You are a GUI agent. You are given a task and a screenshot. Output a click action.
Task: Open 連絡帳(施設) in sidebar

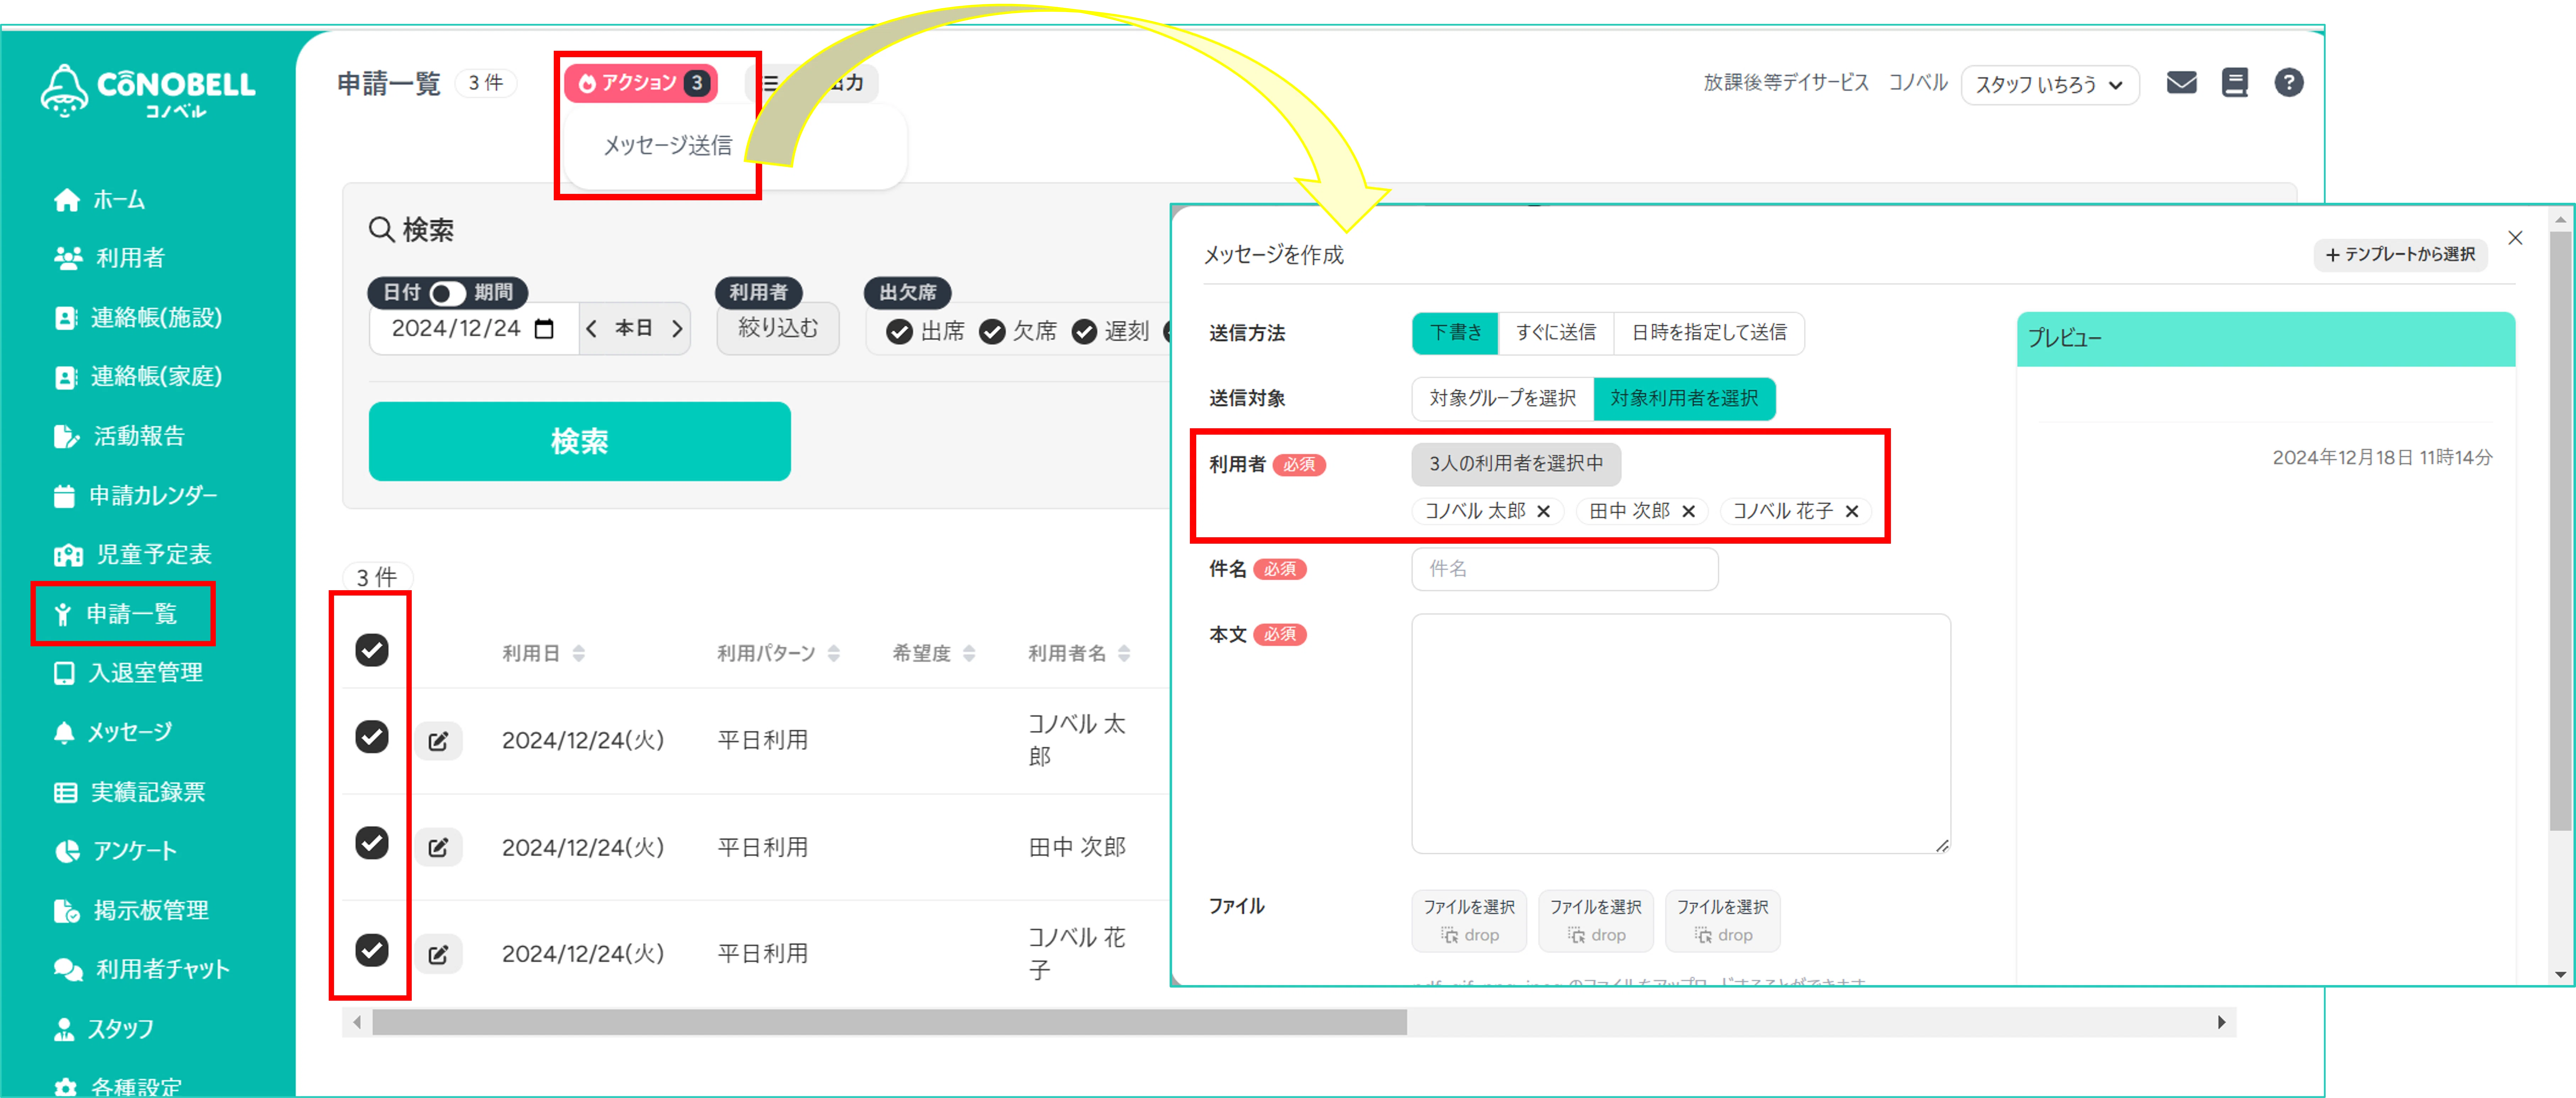[138, 318]
